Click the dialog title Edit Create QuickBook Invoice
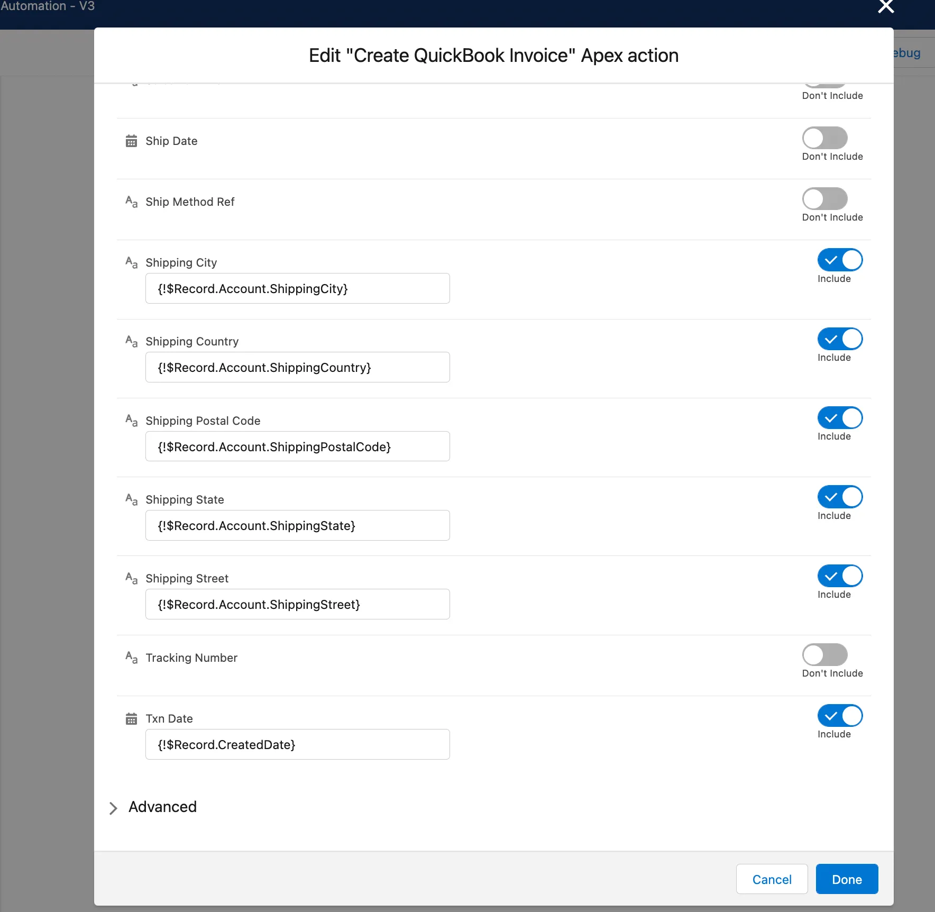Screen dimensions: 935x912 pyautogui.click(x=493, y=56)
